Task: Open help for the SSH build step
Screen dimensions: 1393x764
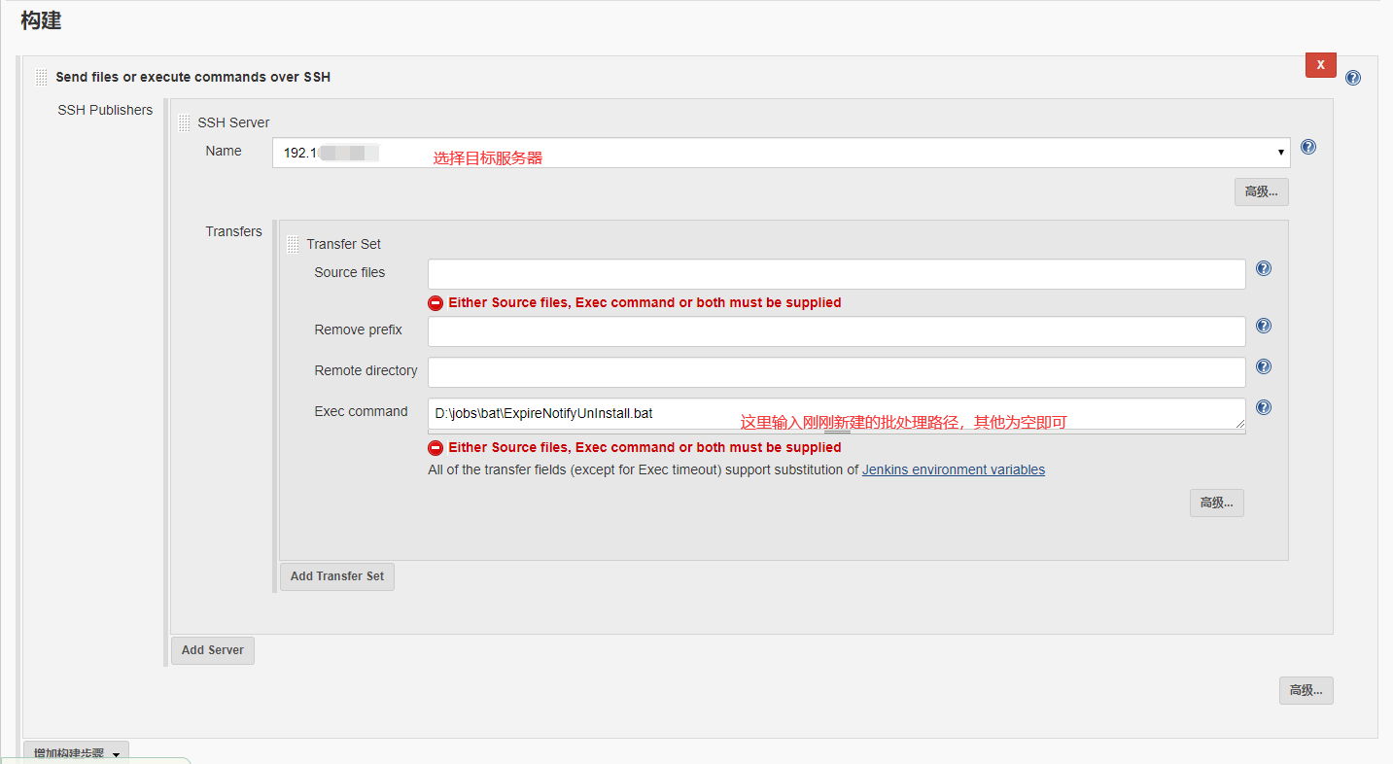Action: [x=1352, y=77]
